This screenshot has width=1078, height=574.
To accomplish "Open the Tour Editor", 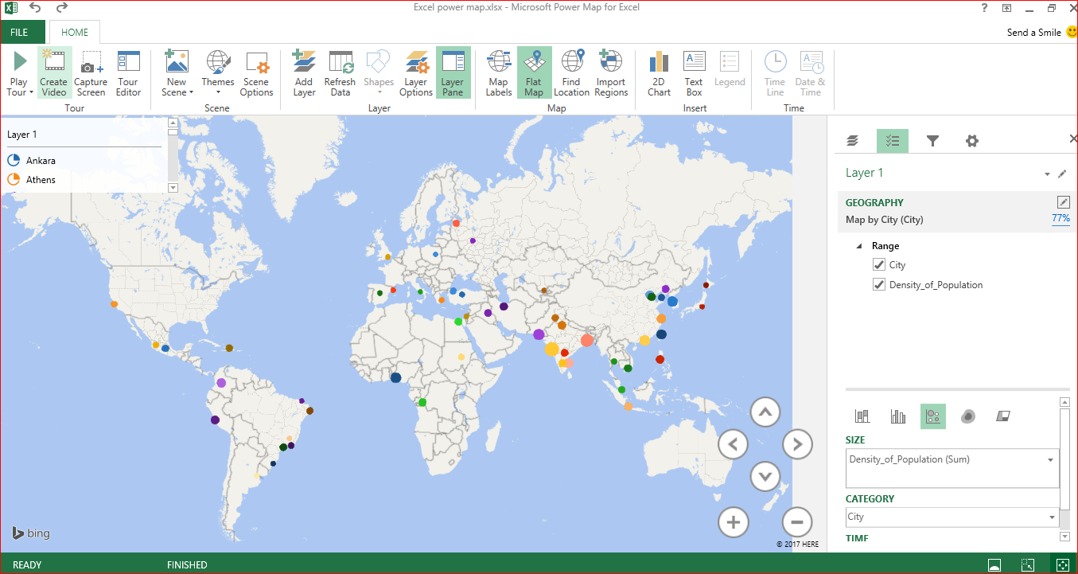I will coord(128,73).
